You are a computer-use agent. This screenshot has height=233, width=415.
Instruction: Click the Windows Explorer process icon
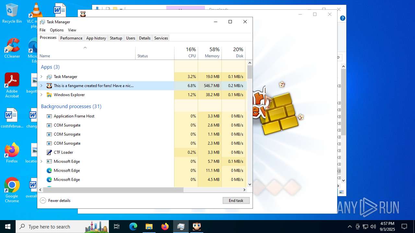click(49, 95)
